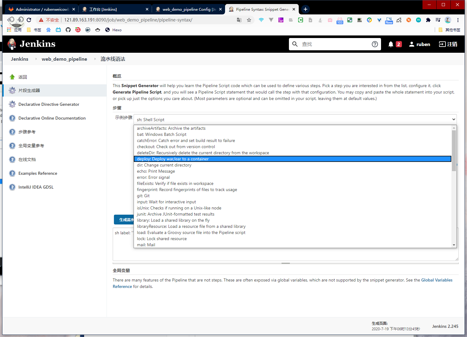Click the gear icon beside Declarative Directive Generator

[x=12, y=104]
